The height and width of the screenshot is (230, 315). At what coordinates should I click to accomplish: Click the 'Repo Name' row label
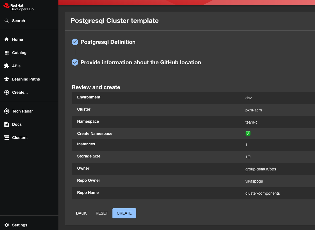click(x=88, y=192)
